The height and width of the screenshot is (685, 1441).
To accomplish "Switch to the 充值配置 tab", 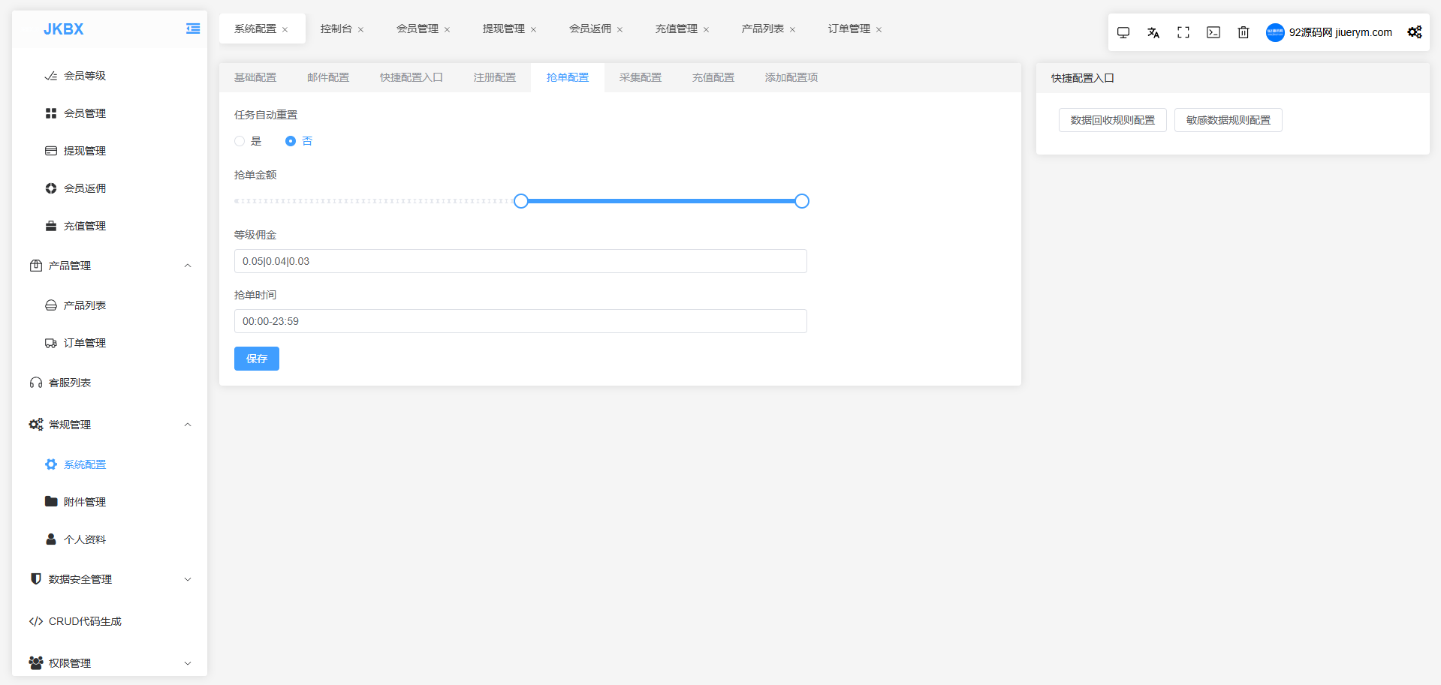I will pyautogui.click(x=713, y=77).
